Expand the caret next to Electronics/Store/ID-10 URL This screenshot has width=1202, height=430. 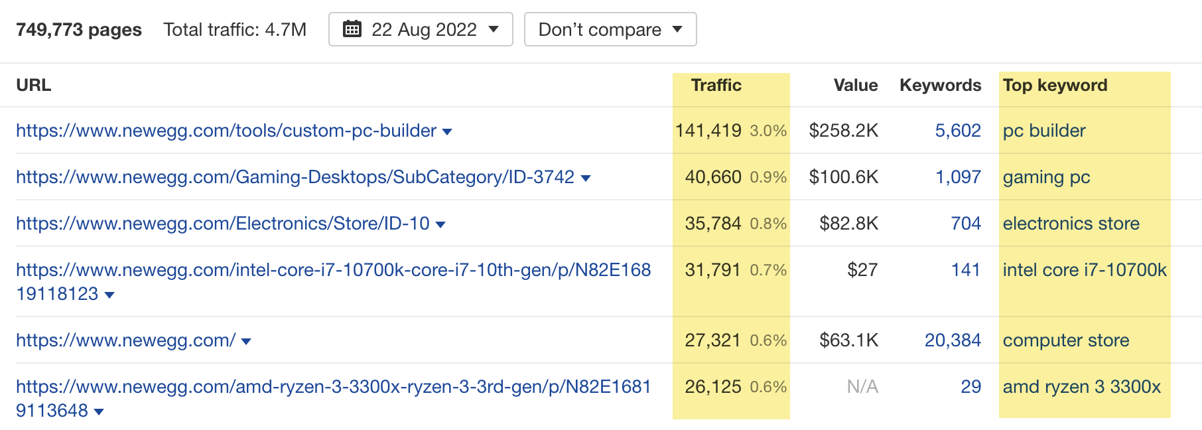point(441,224)
